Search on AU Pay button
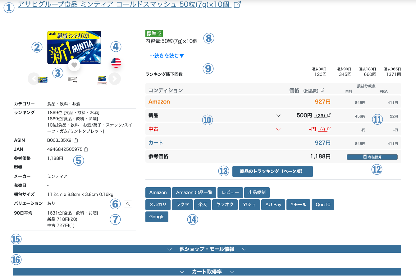Viewport: 416px width, 278px height. [x=273, y=205]
